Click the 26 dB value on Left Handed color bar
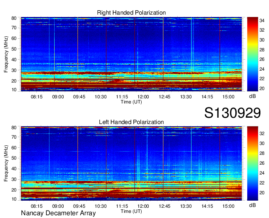Viewport: 269px width, 218px height. [x=262, y=163]
